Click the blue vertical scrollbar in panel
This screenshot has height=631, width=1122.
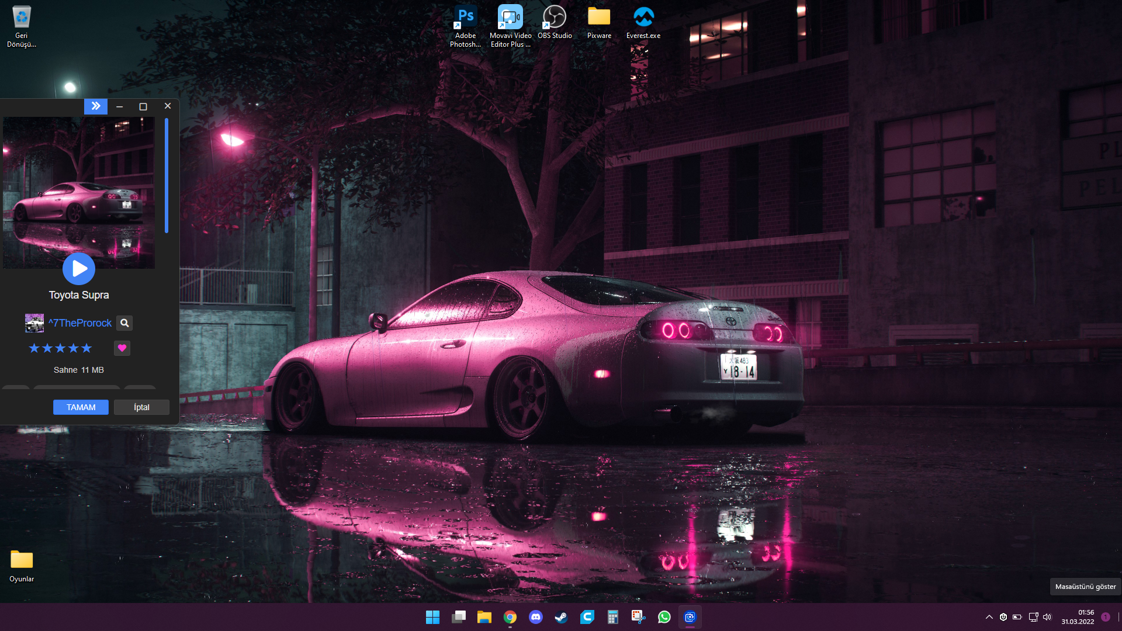coord(167,175)
